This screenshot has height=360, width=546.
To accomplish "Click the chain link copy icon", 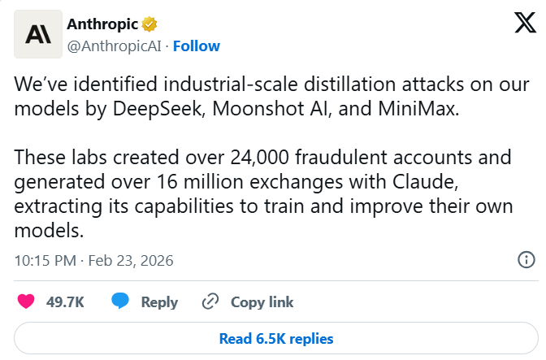I will pos(210,301).
